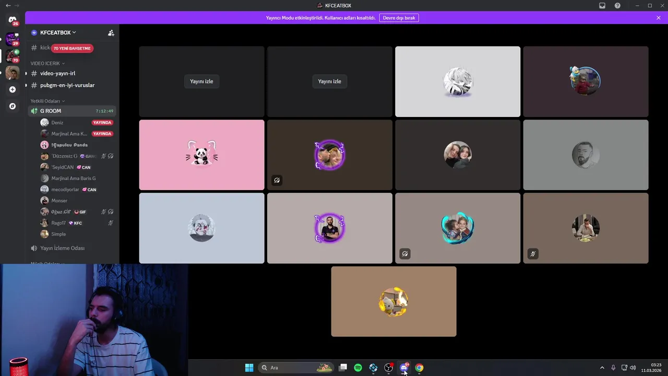Open Discord inbox icon in title bar
This screenshot has width=668, height=376.
click(602, 5)
